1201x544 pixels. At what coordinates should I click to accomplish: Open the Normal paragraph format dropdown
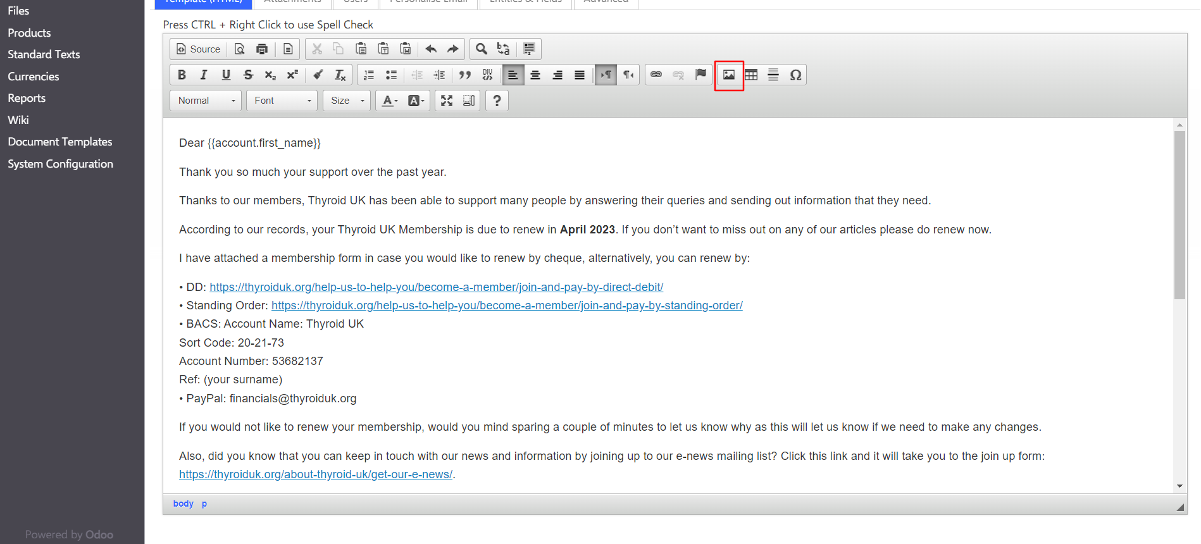(206, 101)
